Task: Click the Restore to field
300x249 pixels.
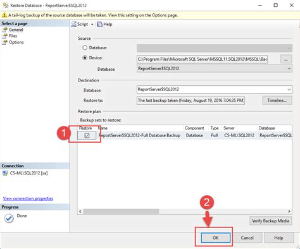Action: click(x=191, y=100)
